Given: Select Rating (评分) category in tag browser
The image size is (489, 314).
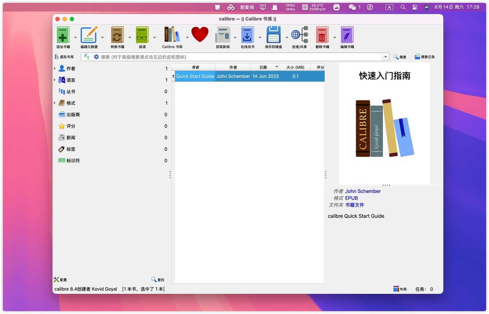Looking at the screenshot, I should 71,126.
